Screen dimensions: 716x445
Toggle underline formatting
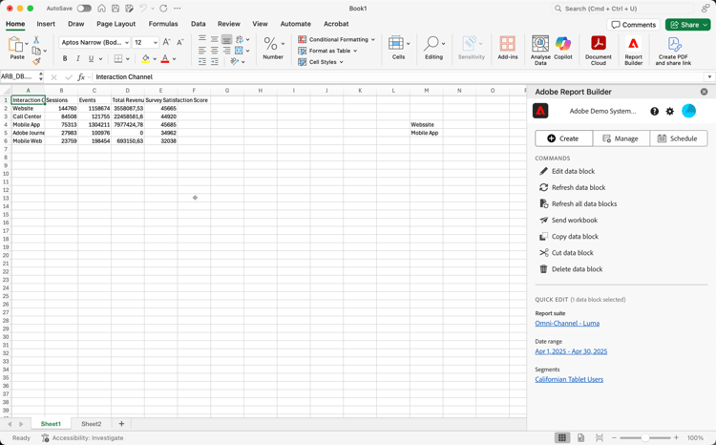tap(91, 58)
